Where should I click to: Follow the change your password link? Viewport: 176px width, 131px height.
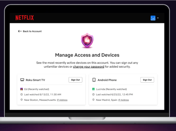(x=89, y=67)
